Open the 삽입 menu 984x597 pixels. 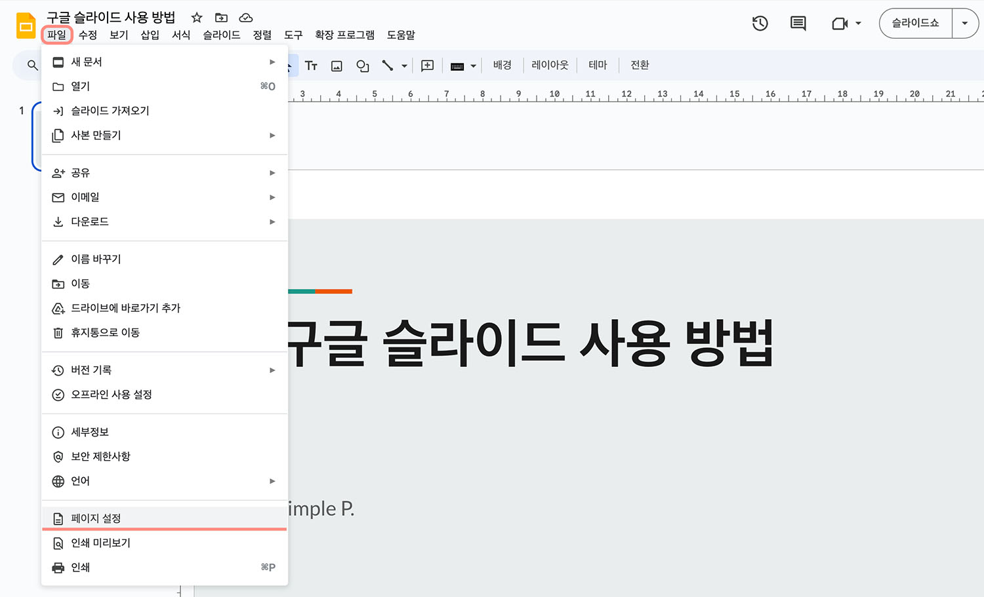point(150,35)
